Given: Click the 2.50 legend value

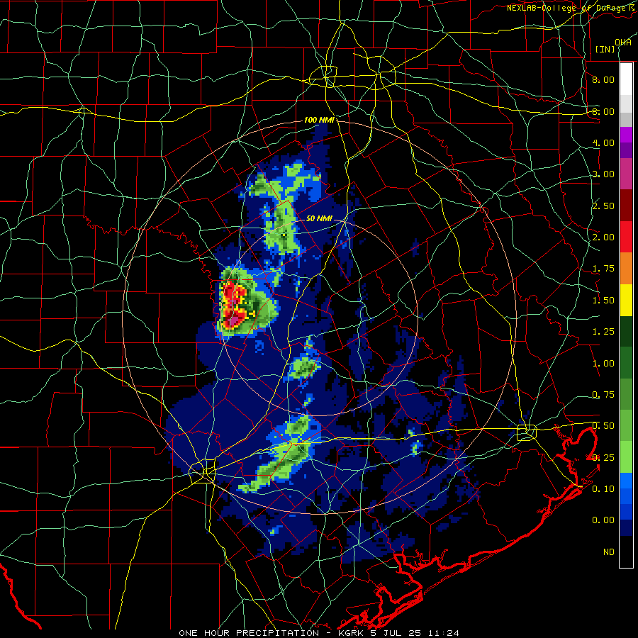Looking at the screenshot, I should pyautogui.click(x=603, y=206).
